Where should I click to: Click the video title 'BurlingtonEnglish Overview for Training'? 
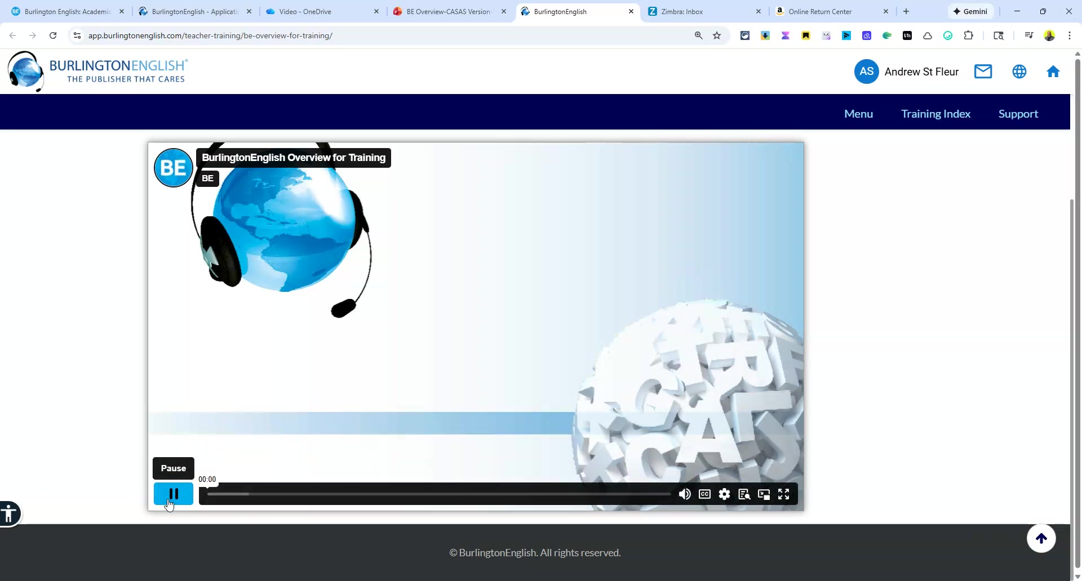pos(294,158)
